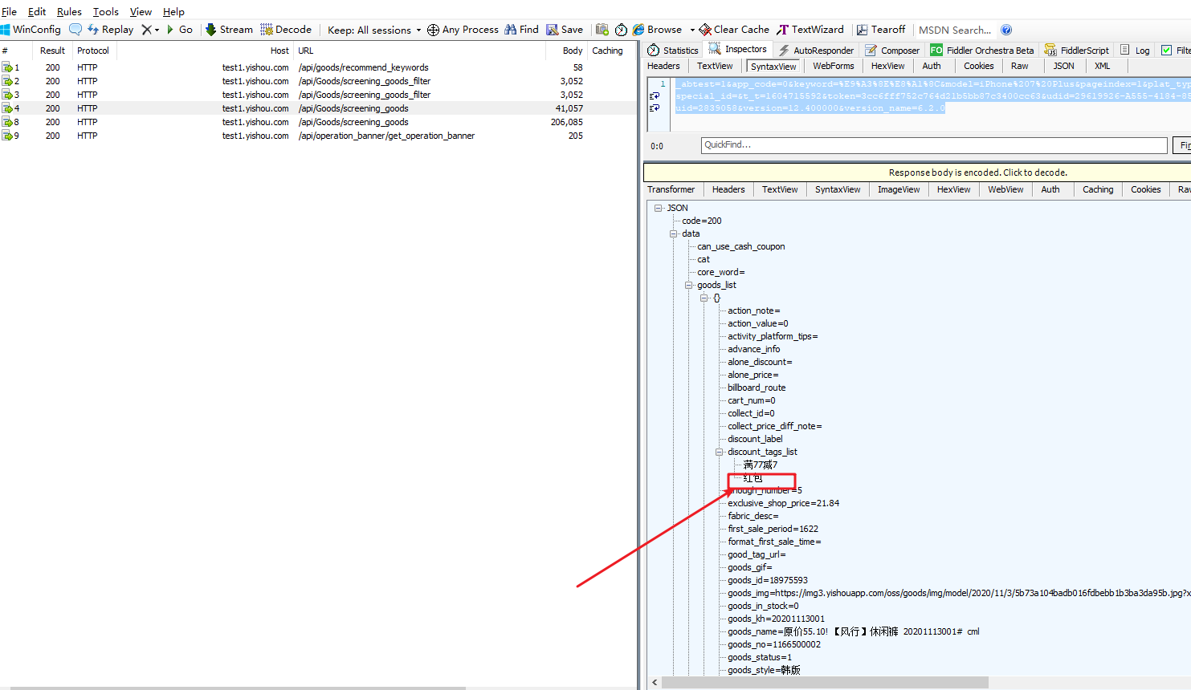Viewport: 1191px width, 690px height.
Task: Select the exclusive_shop_price=21.84 node
Action: [783, 503]
